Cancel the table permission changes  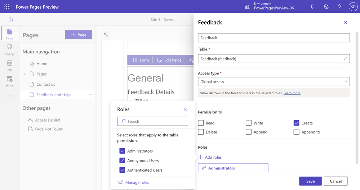(x=335, y=181)
